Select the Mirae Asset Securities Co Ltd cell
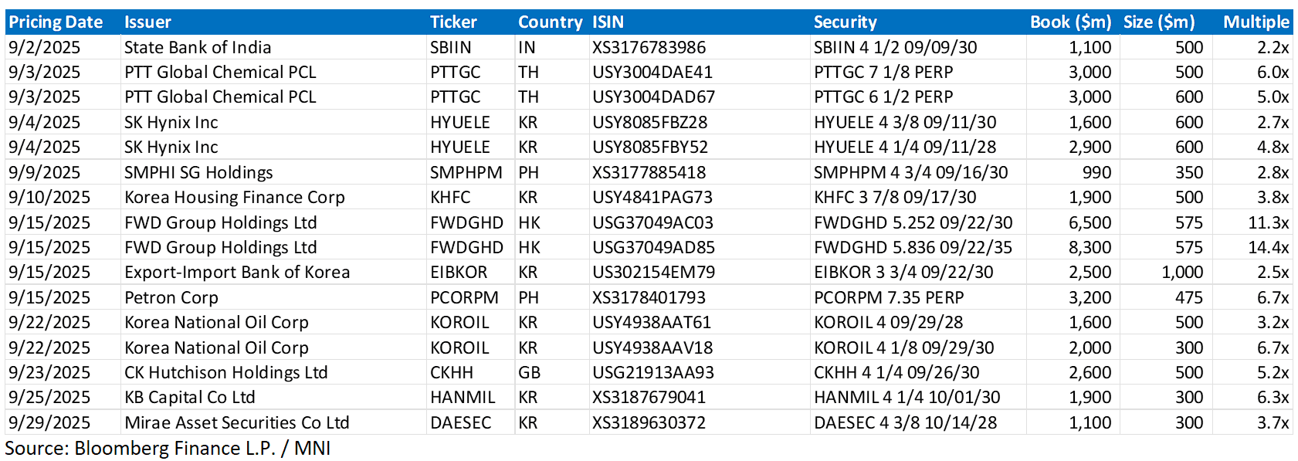This screenshot has width=1298, height=461. tap(236, 423)
